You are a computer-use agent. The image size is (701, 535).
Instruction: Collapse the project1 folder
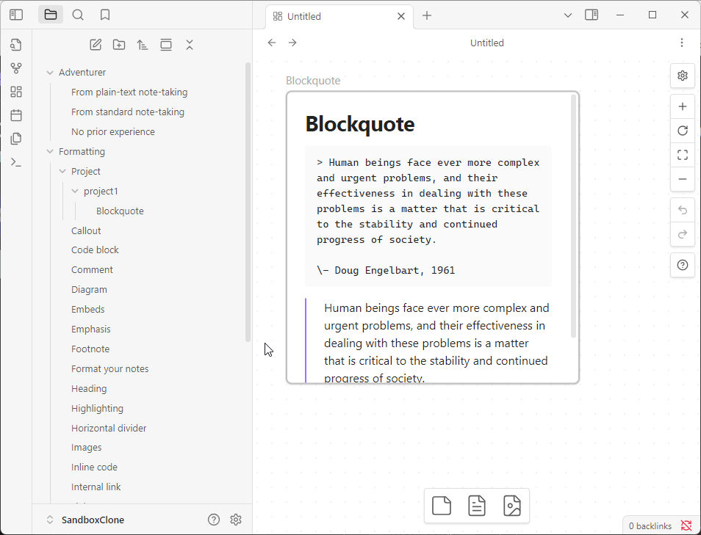pyautogui.click(x=75, y=192)
